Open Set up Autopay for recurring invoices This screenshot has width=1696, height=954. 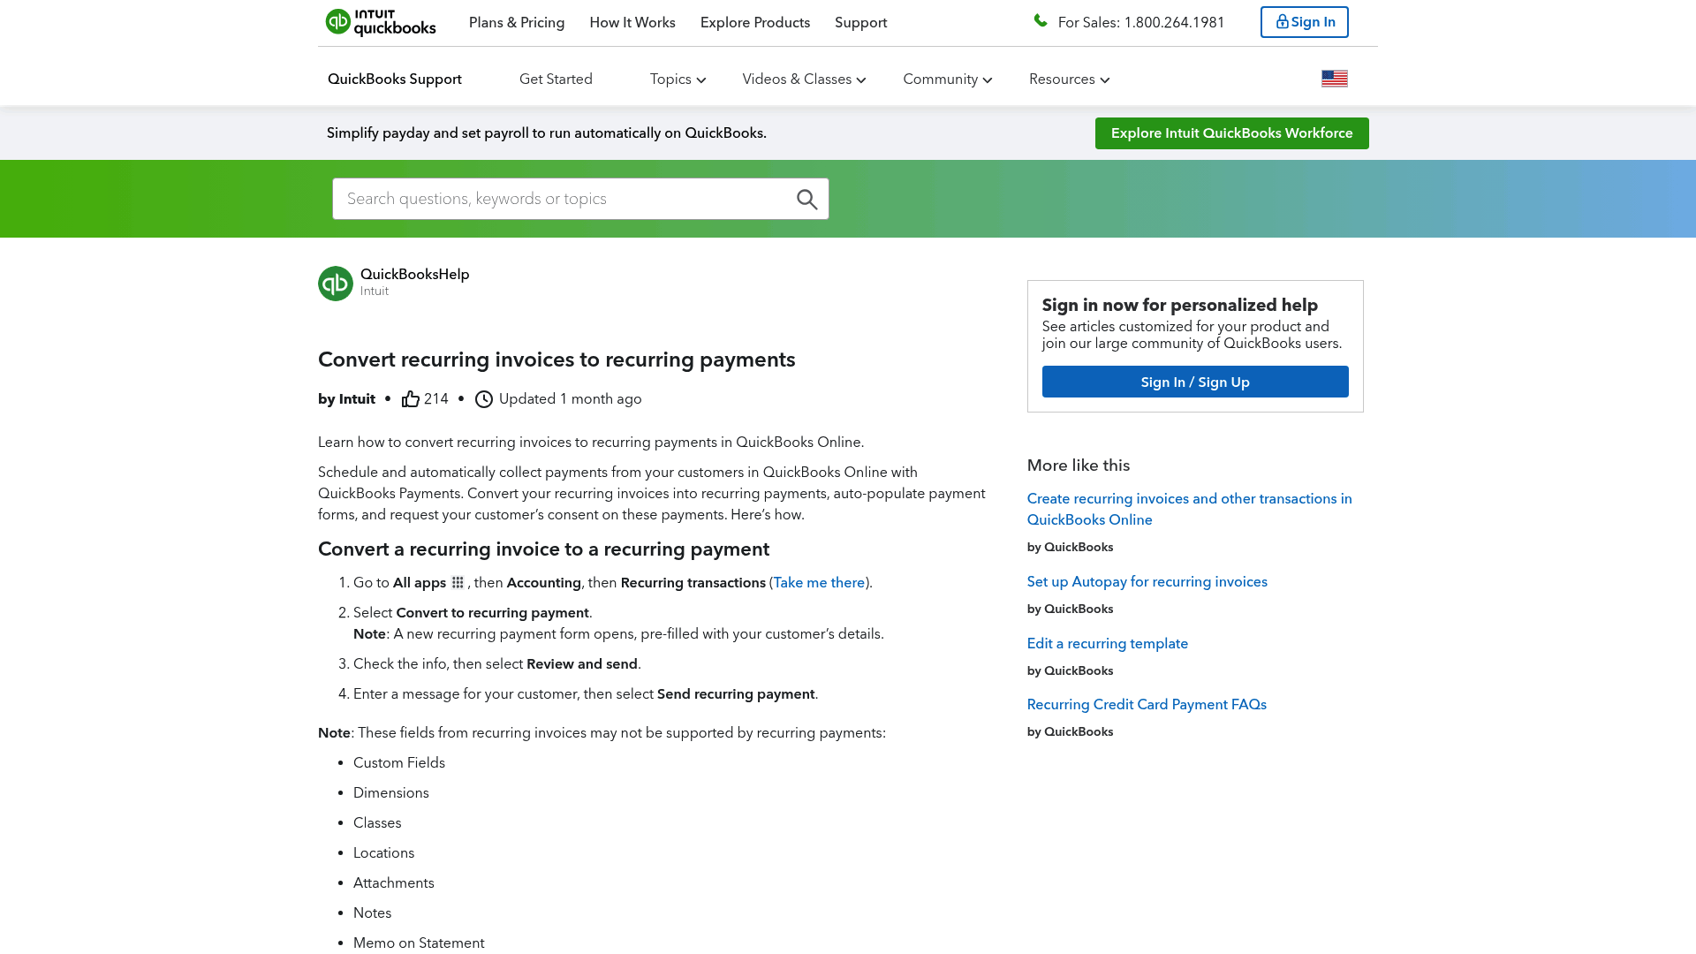click(1147, 582)
